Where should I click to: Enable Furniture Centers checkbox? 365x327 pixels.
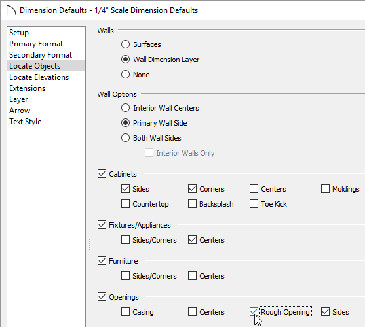click(192, 276)
